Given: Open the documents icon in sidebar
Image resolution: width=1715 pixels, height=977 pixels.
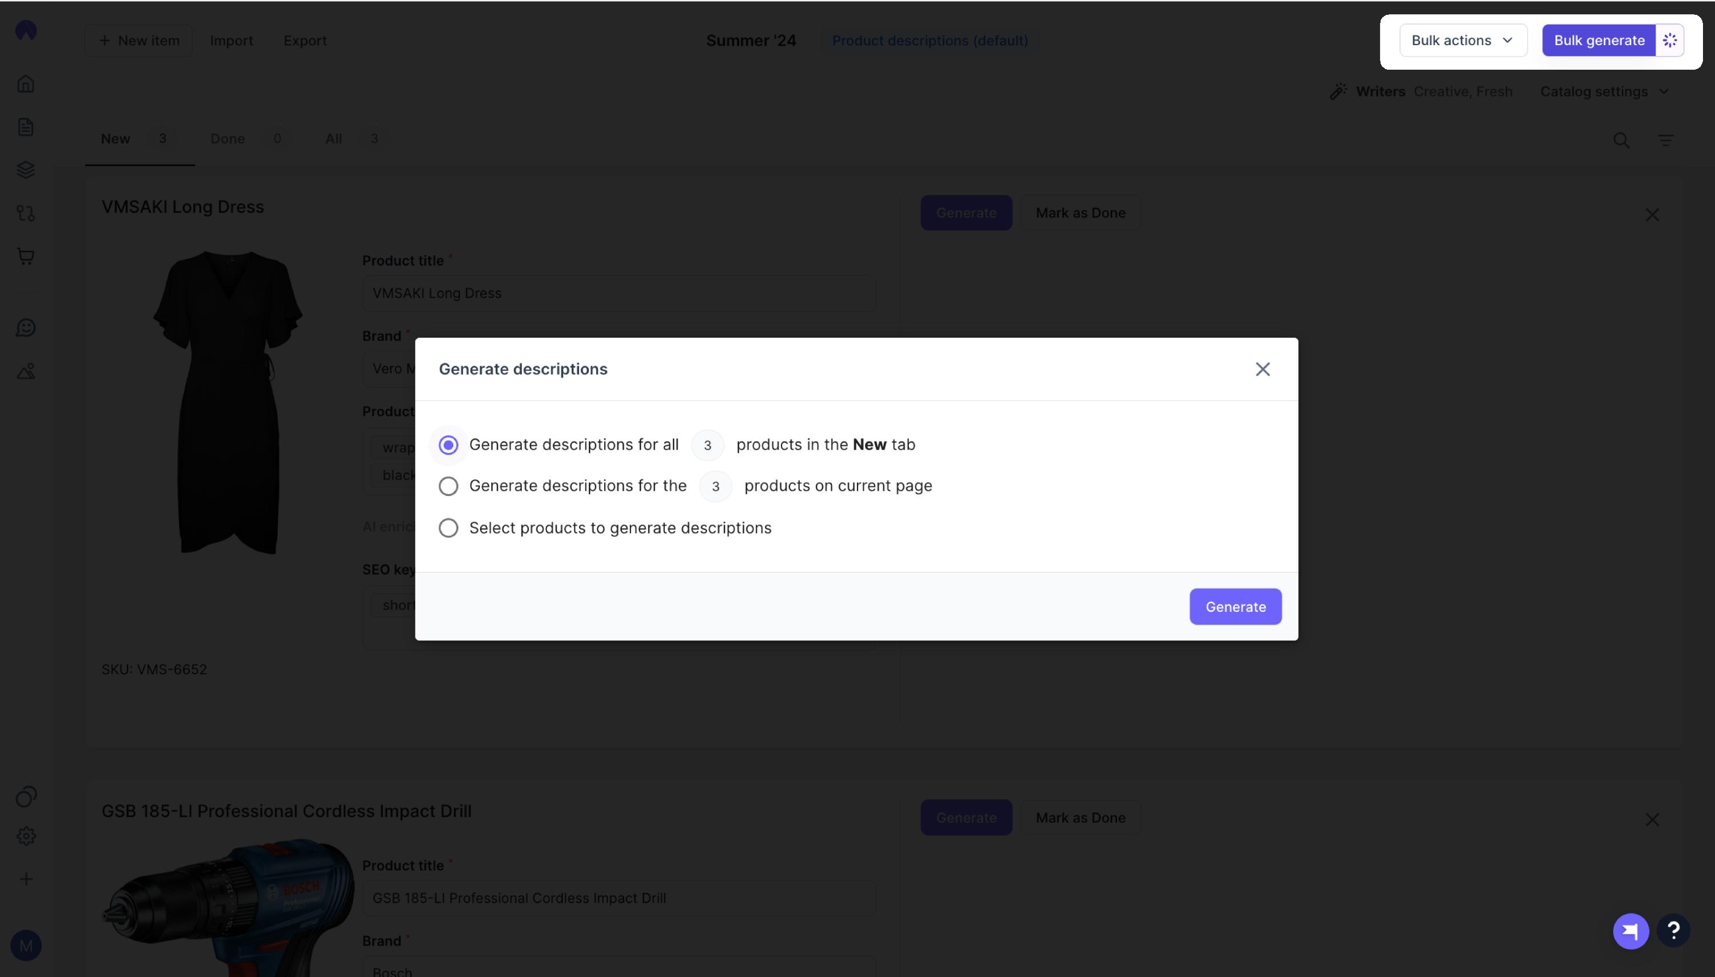Looking at the screenshot, I should coord(26,127).
